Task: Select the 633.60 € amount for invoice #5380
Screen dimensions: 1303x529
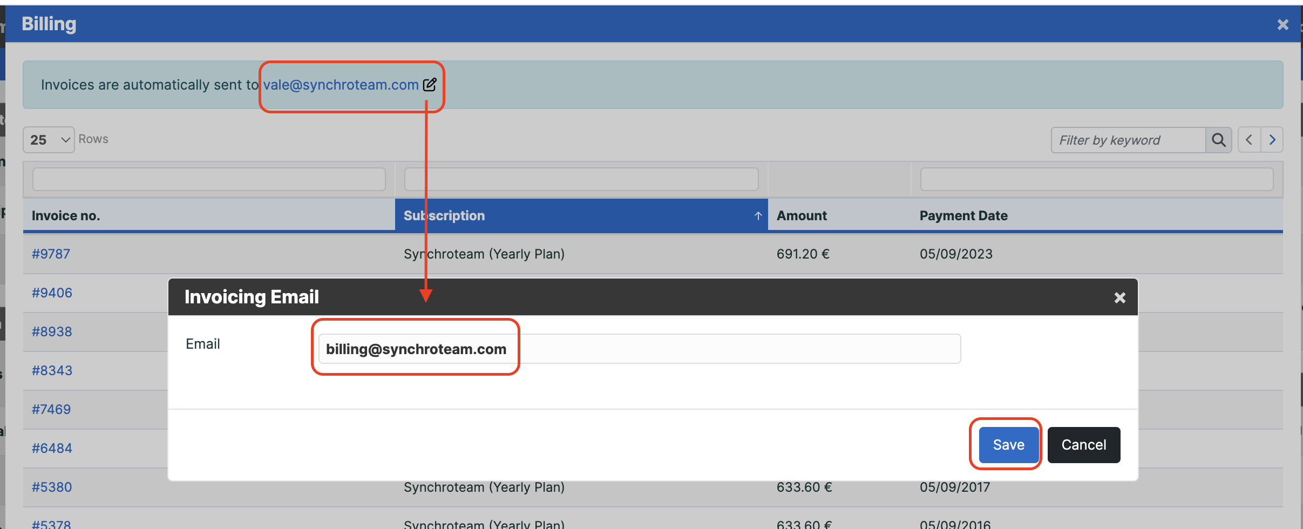Action: point(804,487)
